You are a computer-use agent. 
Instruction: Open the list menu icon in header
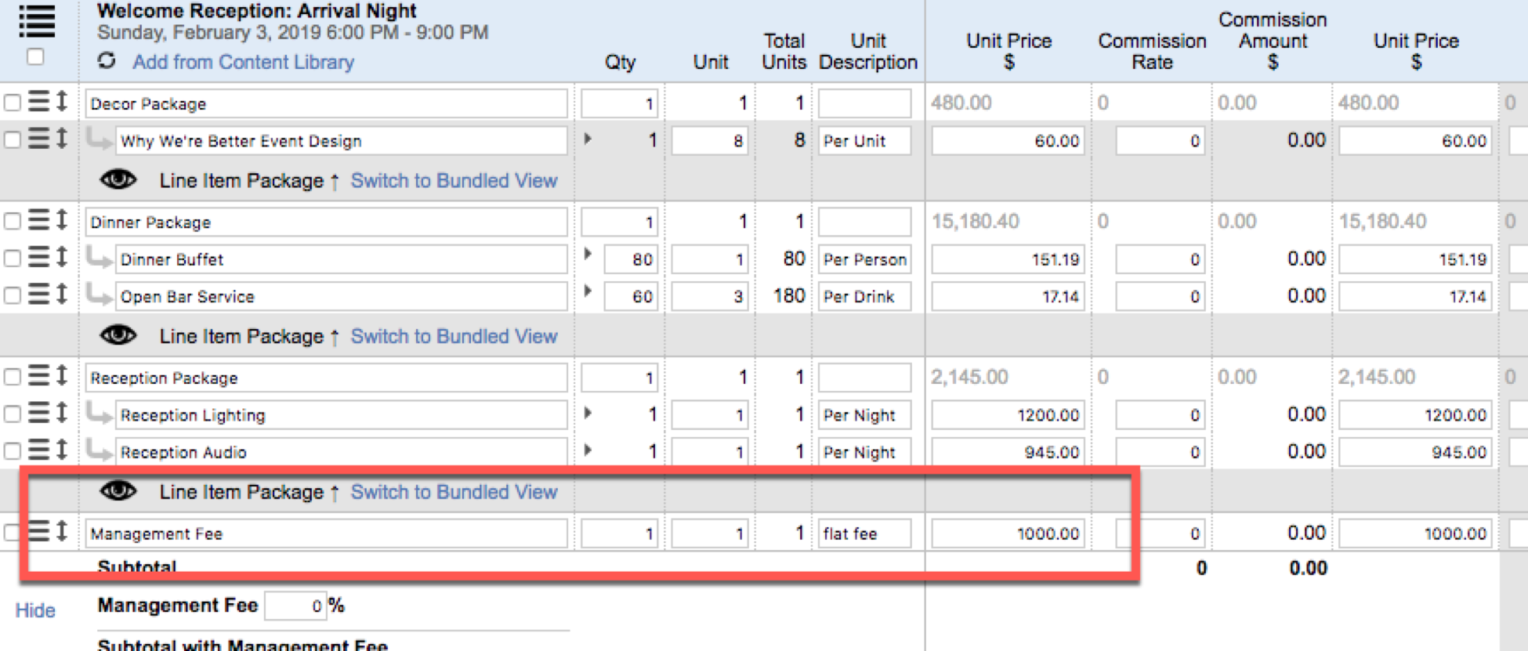click(x=37, y=21)
